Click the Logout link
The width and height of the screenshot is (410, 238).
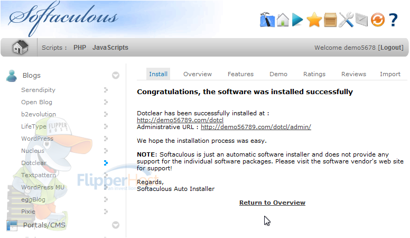390,48
